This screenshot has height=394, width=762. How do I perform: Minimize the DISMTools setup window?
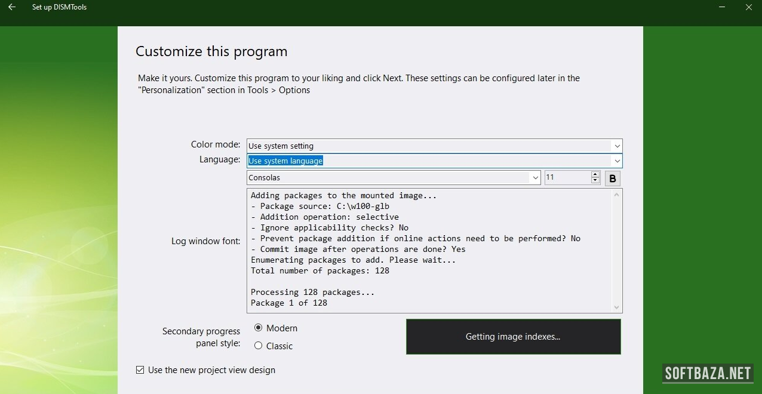click(x=722, y=7)
